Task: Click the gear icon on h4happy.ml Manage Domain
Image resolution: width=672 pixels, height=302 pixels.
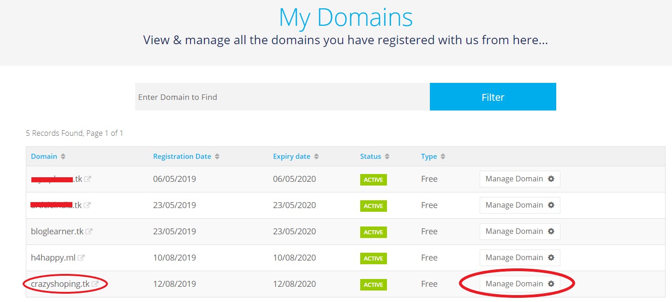Action: (x=551, y=257)
